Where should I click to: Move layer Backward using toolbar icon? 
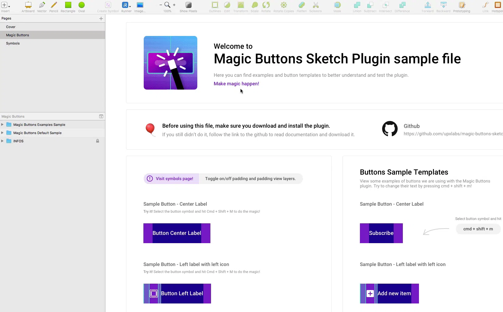[443, 5]
